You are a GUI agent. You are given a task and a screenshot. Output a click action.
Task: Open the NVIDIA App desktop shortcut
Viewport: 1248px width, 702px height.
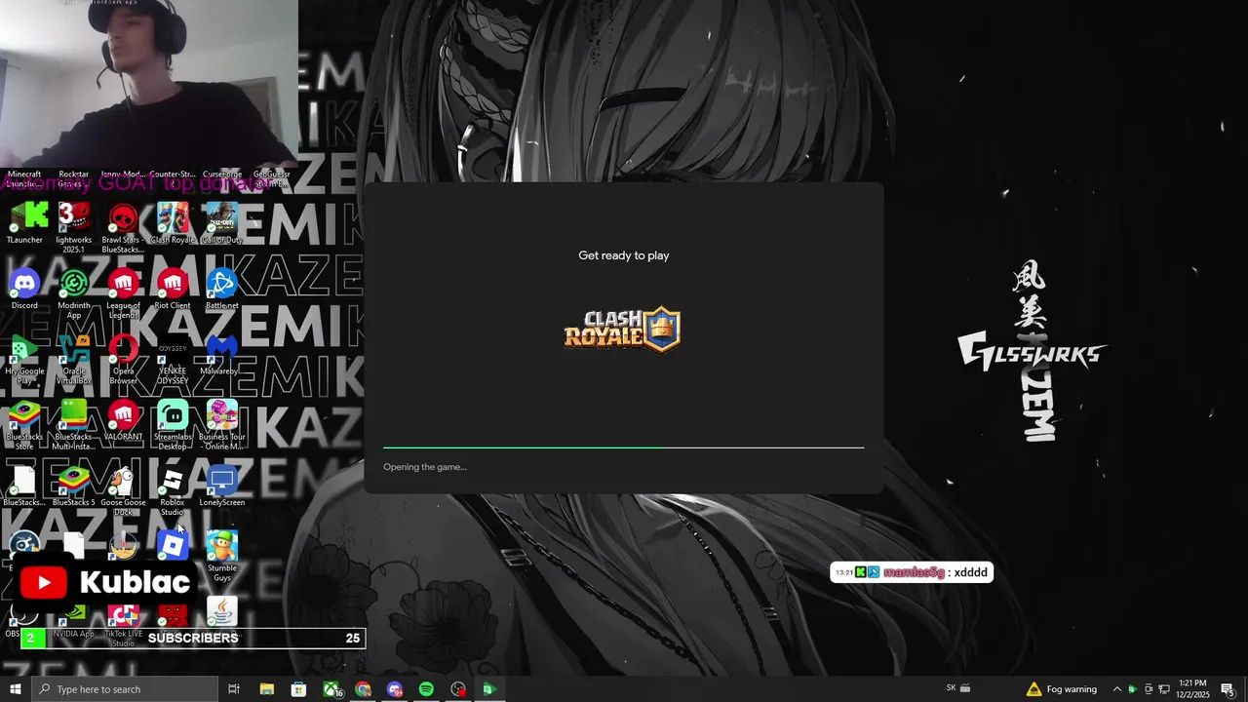pos(73,620)
